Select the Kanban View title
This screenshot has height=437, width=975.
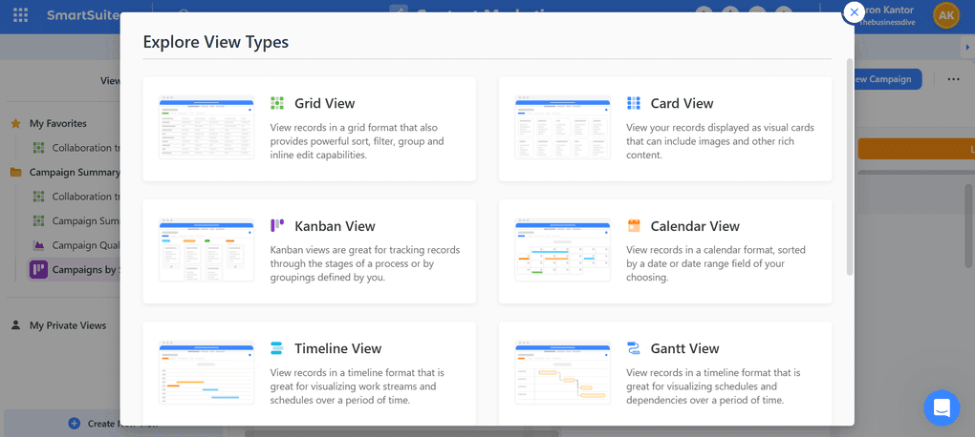[x=336, y=226]
